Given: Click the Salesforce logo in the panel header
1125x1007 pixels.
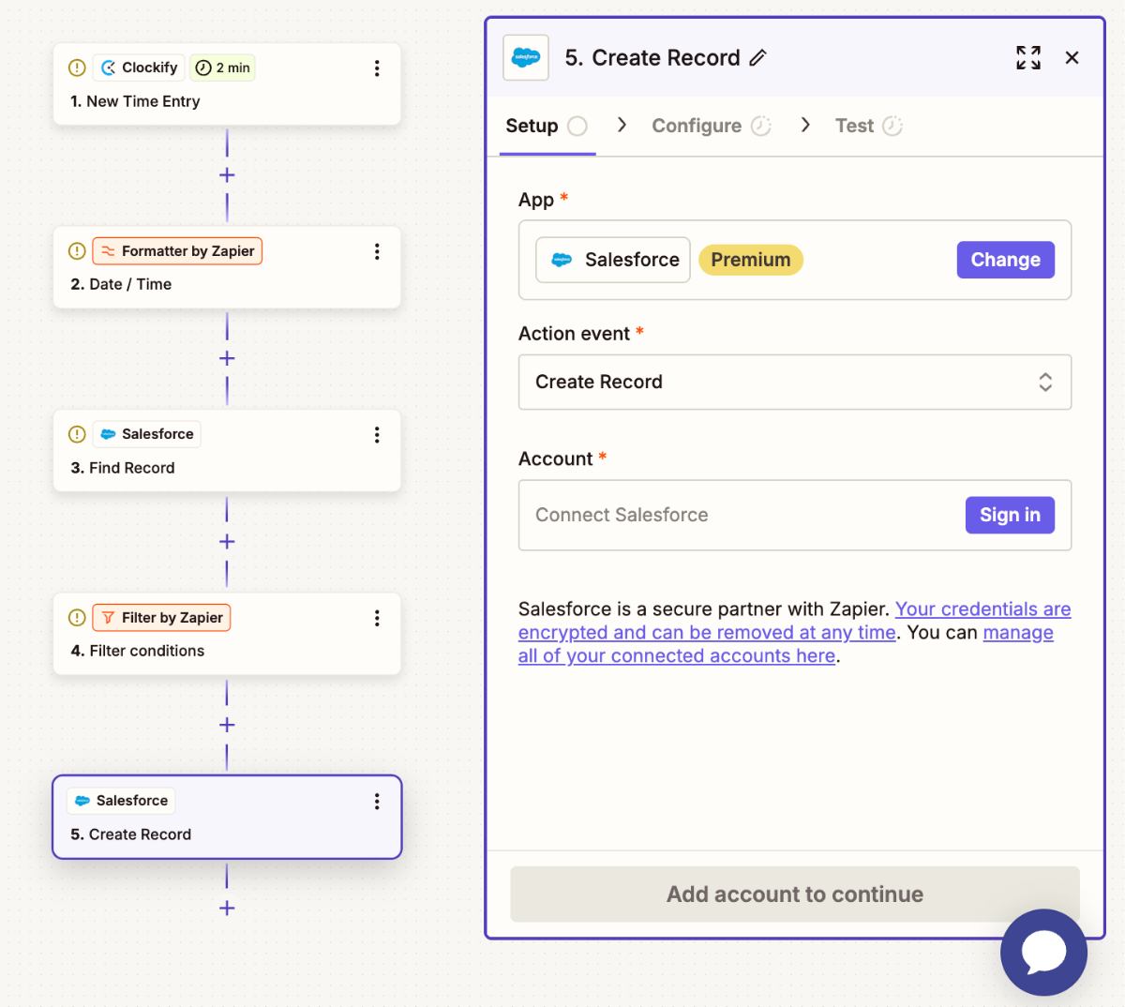Looking at the screenshot, I should click(x=525, y=57).
